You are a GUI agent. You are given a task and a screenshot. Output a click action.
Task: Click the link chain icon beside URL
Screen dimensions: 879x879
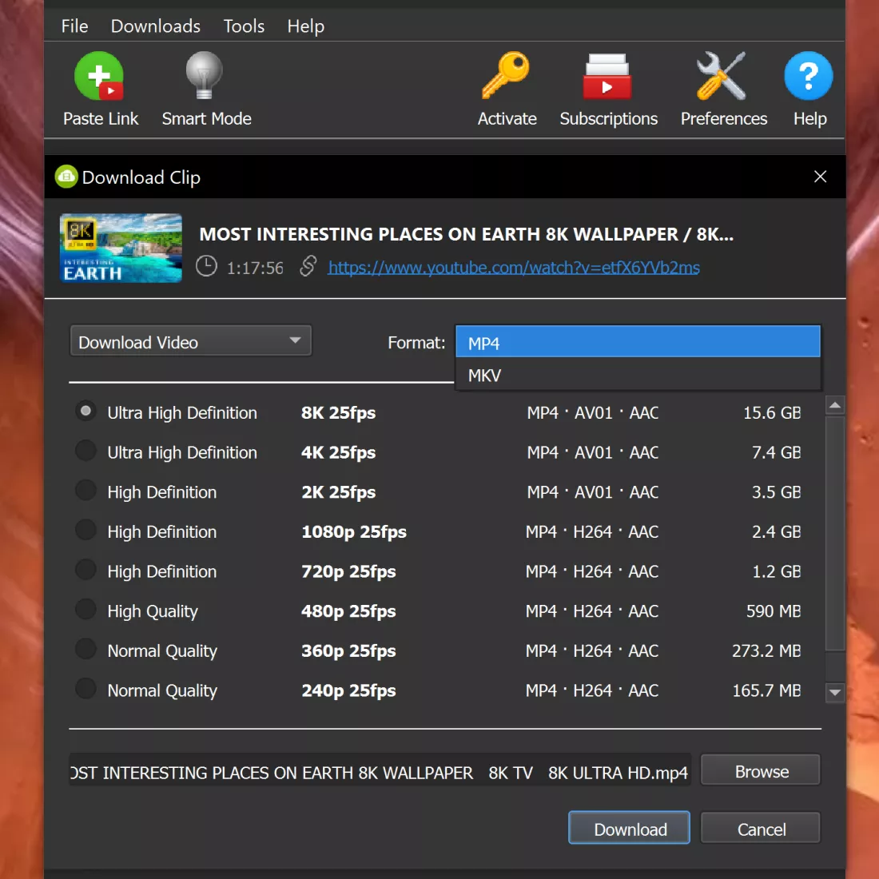308,266
